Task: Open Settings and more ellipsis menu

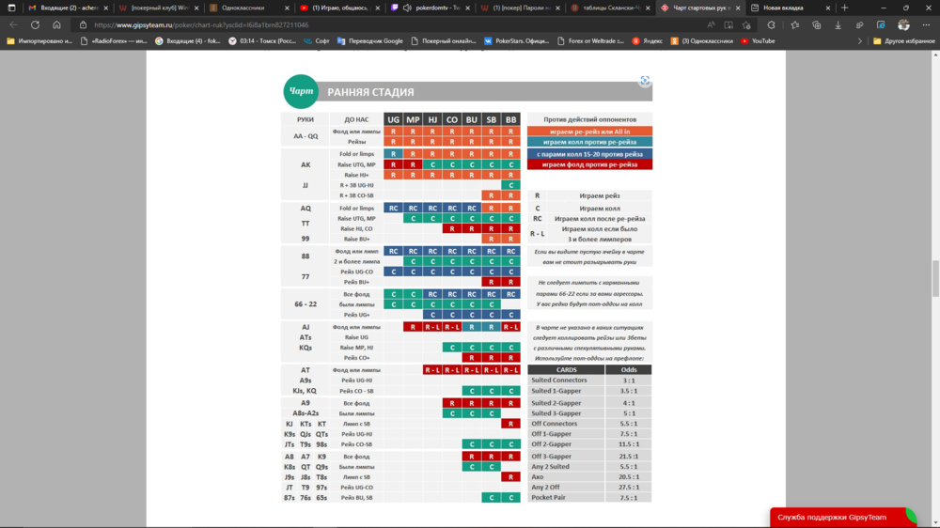Action: pos(926,25)
